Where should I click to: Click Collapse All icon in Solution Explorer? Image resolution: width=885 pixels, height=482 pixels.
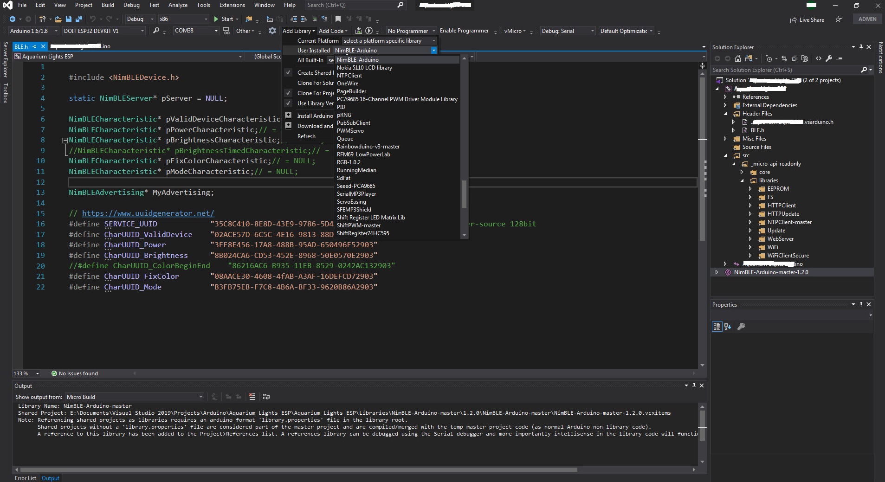795,58
